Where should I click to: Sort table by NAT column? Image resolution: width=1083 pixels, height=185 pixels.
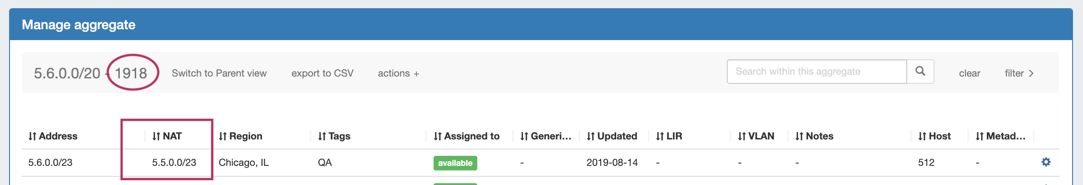[167, 136]
